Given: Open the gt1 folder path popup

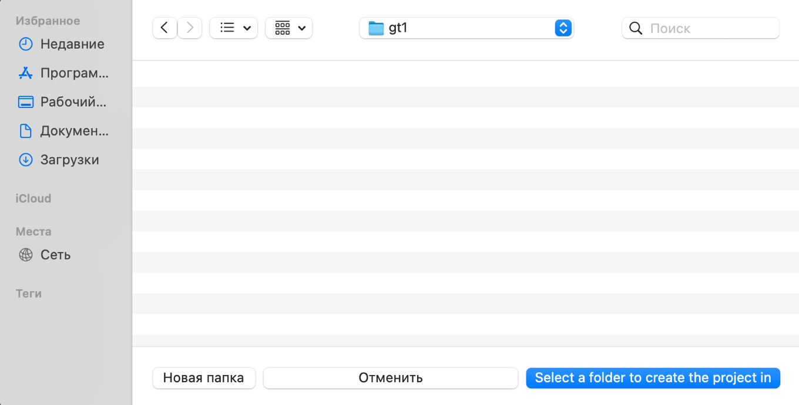Looking at the screenshot, I should click(458, 28).
